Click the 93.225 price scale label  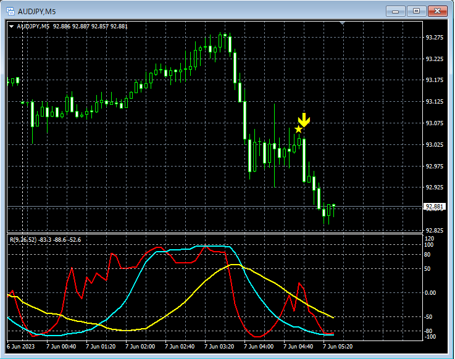point(435,59)
